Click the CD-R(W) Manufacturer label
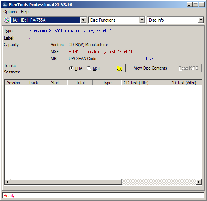Viewport: 207px width, 201px height. tap(89, 45)
